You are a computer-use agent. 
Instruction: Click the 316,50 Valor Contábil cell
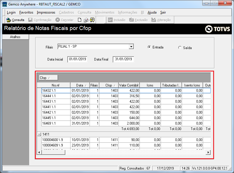(x=129, y=96)
